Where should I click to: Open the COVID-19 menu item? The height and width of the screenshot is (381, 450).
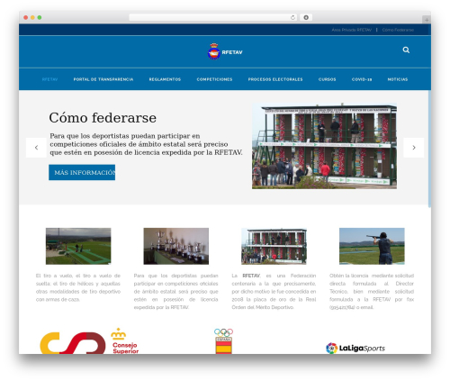362,79
